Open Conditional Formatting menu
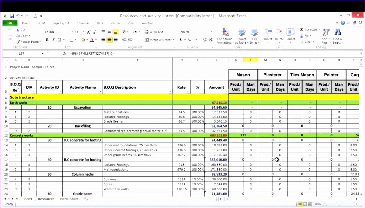 (x=225, y=36)
